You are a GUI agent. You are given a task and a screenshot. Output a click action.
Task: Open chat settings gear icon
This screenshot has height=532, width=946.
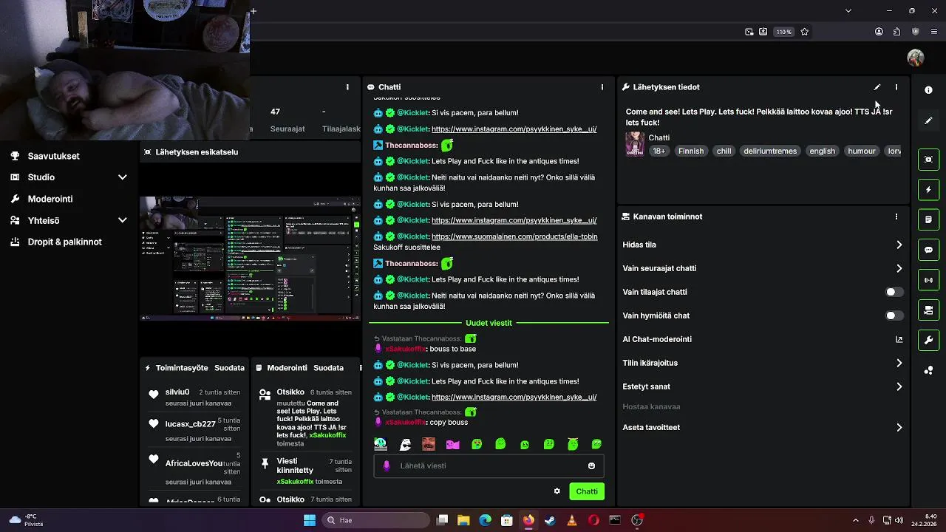557,491
